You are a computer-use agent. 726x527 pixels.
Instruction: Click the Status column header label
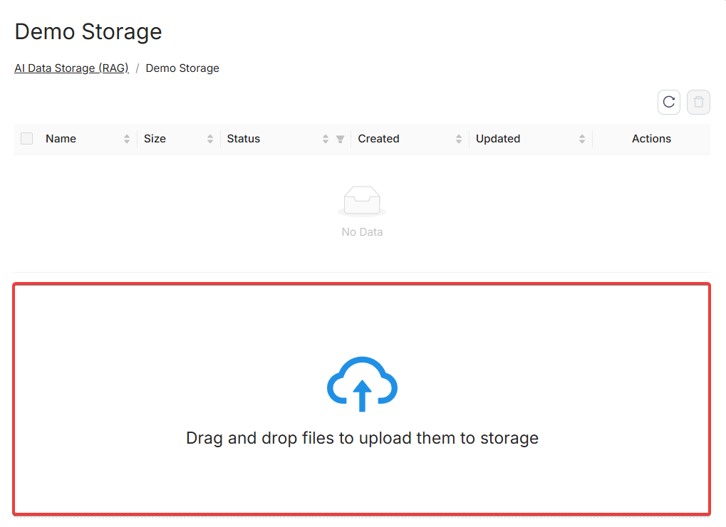click(244, 139)
